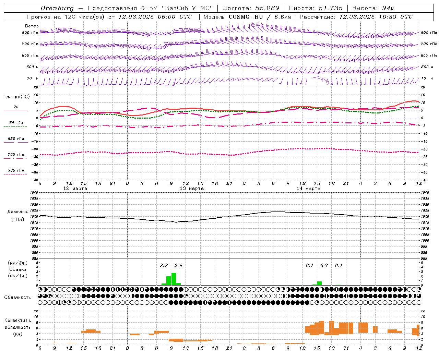Click the "Orenburg" station name in header
This screenshot has width=439, height=351.
[x=57, y=8]
